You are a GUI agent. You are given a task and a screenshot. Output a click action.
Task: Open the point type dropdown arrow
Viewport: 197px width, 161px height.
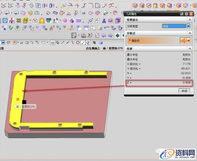point(188,41)
